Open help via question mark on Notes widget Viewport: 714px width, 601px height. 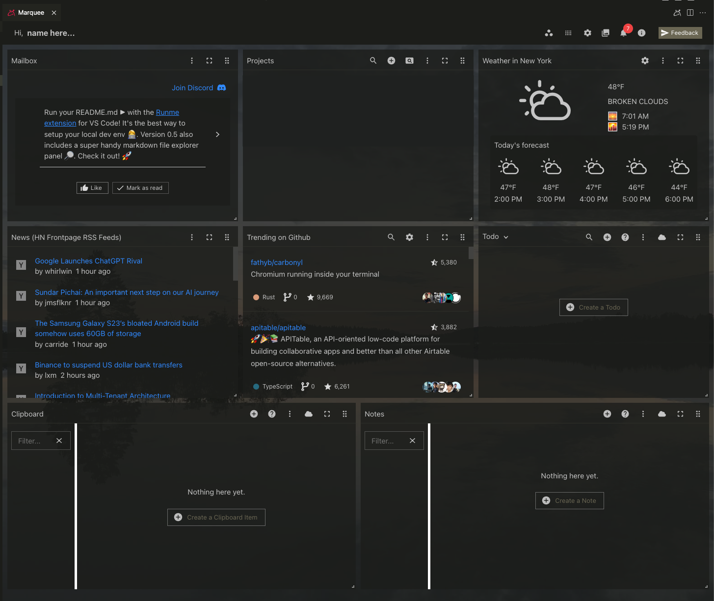point(625,414)
